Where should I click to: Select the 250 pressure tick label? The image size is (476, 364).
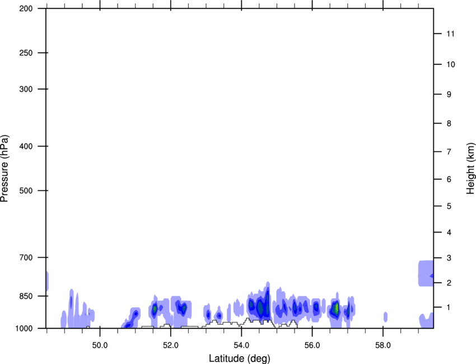point(26,53)
